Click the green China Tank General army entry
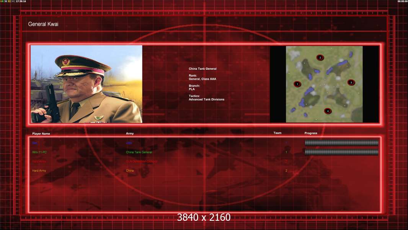Image resolution: width=408 pixels, height=230 pixels. (x=139, y=152)
